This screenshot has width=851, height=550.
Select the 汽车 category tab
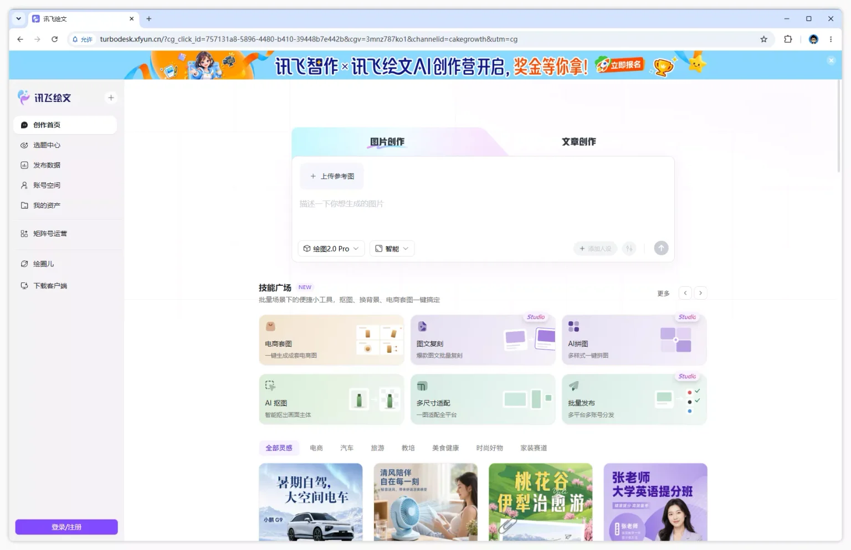click(347, 448)
